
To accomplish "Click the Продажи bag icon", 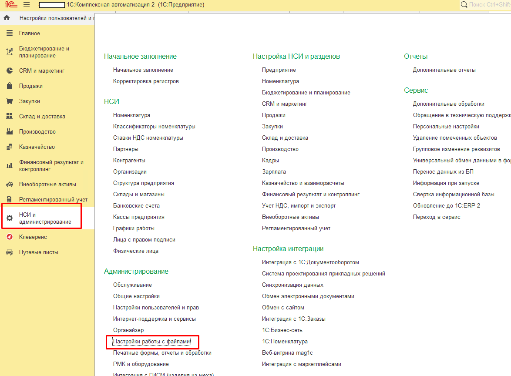I will click(x=10, y=86).
